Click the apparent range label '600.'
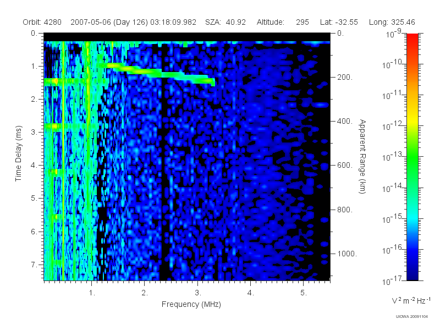440x330 pixels. coord(345,166)
